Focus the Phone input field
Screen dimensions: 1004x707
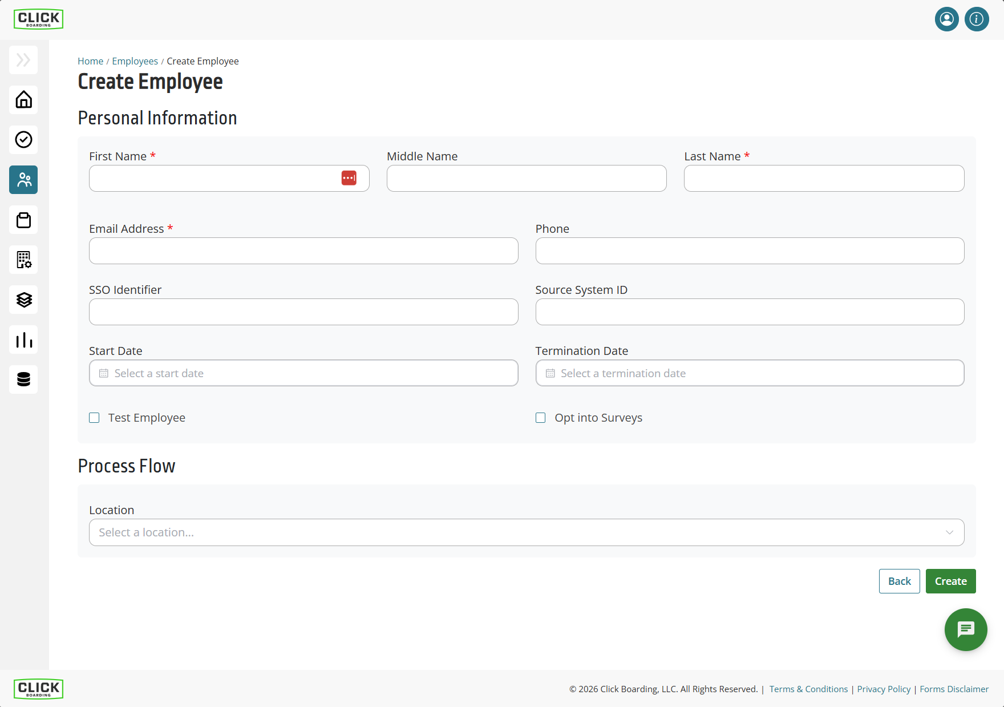point(750,251)
